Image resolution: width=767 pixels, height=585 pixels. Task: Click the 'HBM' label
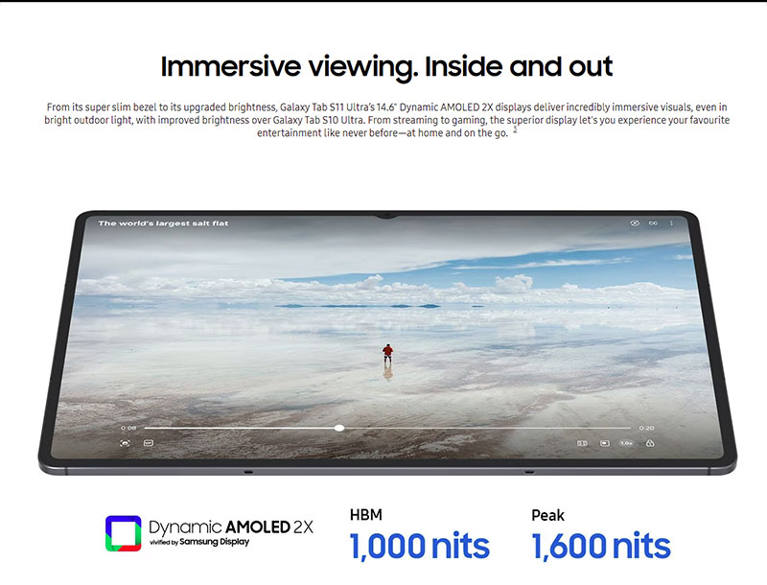[x=366, y=515]
